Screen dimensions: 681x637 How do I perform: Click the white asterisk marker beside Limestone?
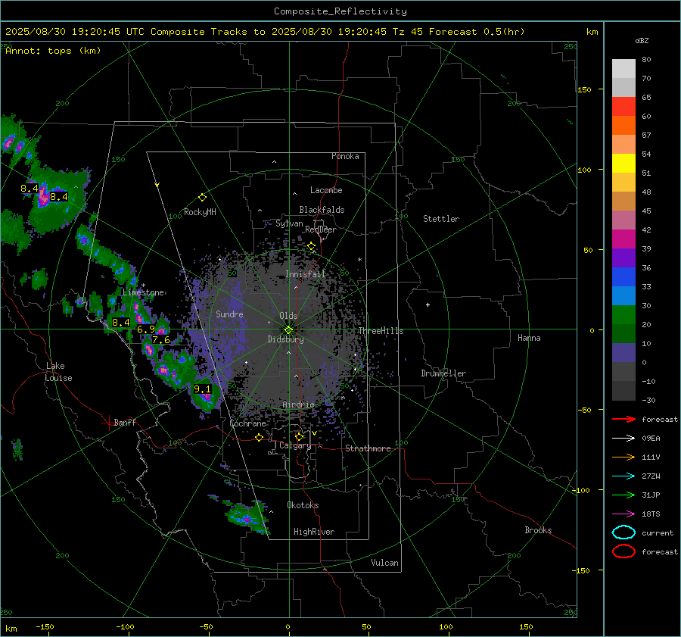[x=143, y=286]
